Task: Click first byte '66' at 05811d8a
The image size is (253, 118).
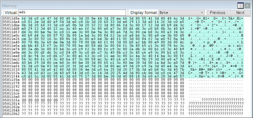Action: (24, 18)
